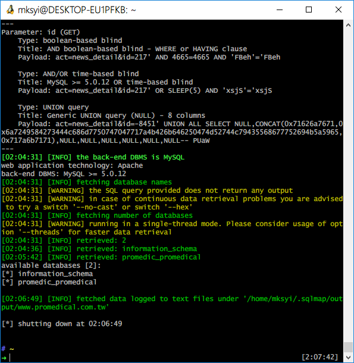The height and width of the screenshot is (363, 354).
Task: Click '[*] promedic_promedical' list entry
Action: coord(49,282)
